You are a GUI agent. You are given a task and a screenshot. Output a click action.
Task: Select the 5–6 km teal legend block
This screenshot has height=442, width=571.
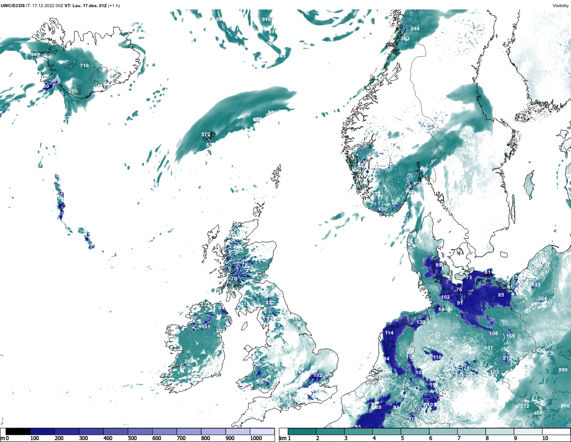click(415, 431)
